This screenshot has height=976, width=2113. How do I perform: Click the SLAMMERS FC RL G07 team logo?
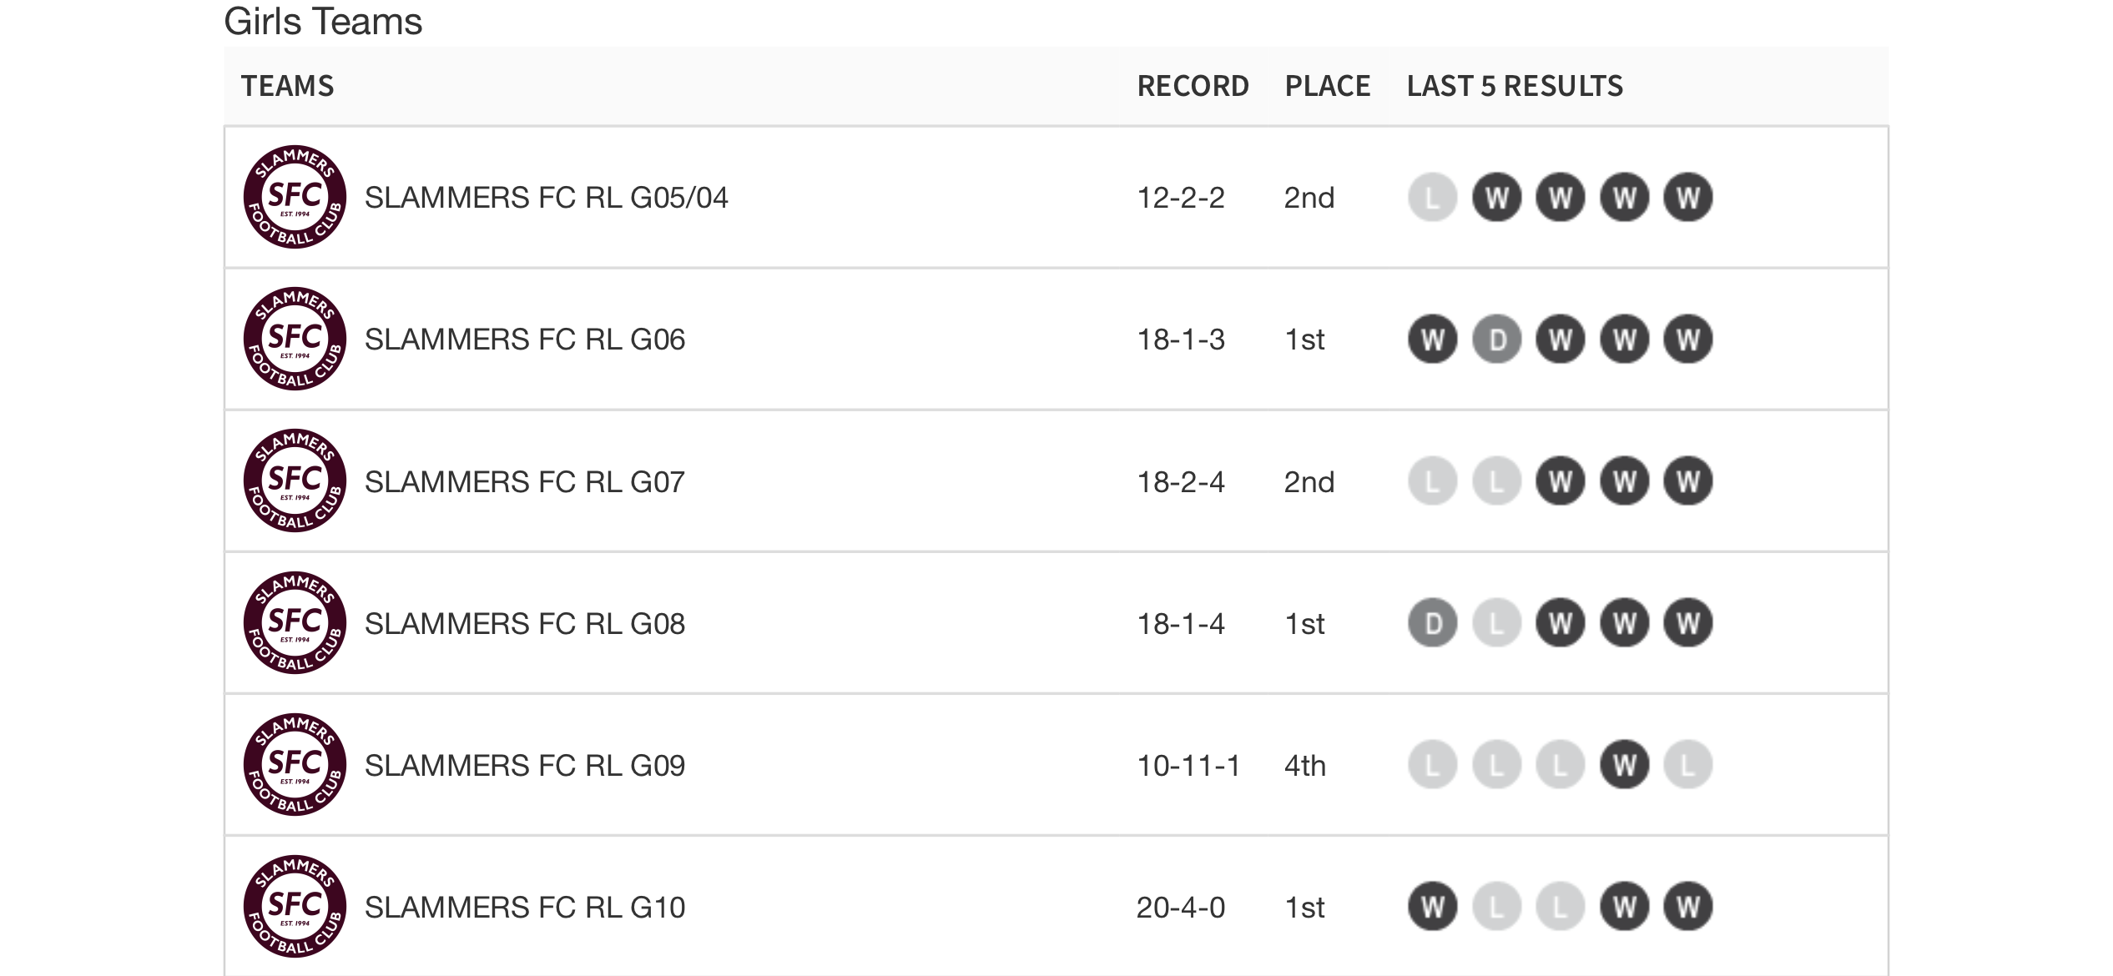pyautogui.click(x=295, y=481)
